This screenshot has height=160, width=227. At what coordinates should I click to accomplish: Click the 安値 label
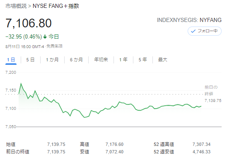85,152
